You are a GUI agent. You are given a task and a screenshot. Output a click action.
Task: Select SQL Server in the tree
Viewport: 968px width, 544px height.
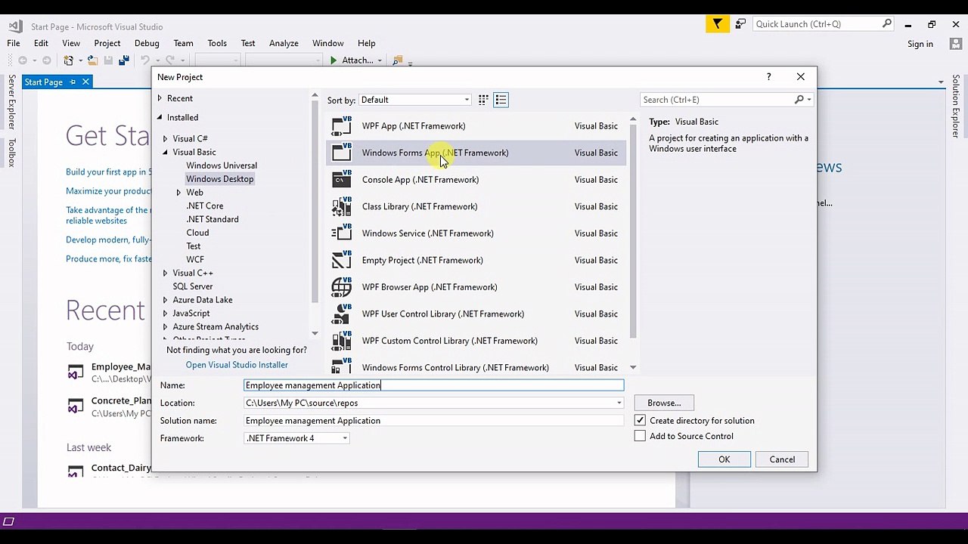193,286
